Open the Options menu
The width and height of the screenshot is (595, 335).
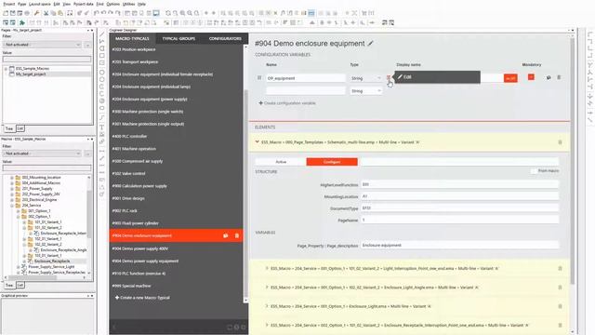point(112,4)
